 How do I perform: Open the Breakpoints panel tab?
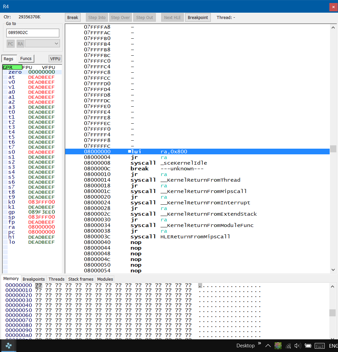pos(34,279)
